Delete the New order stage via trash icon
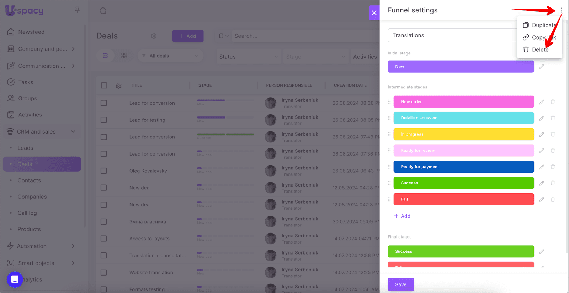569x293 pixels. 553,102
